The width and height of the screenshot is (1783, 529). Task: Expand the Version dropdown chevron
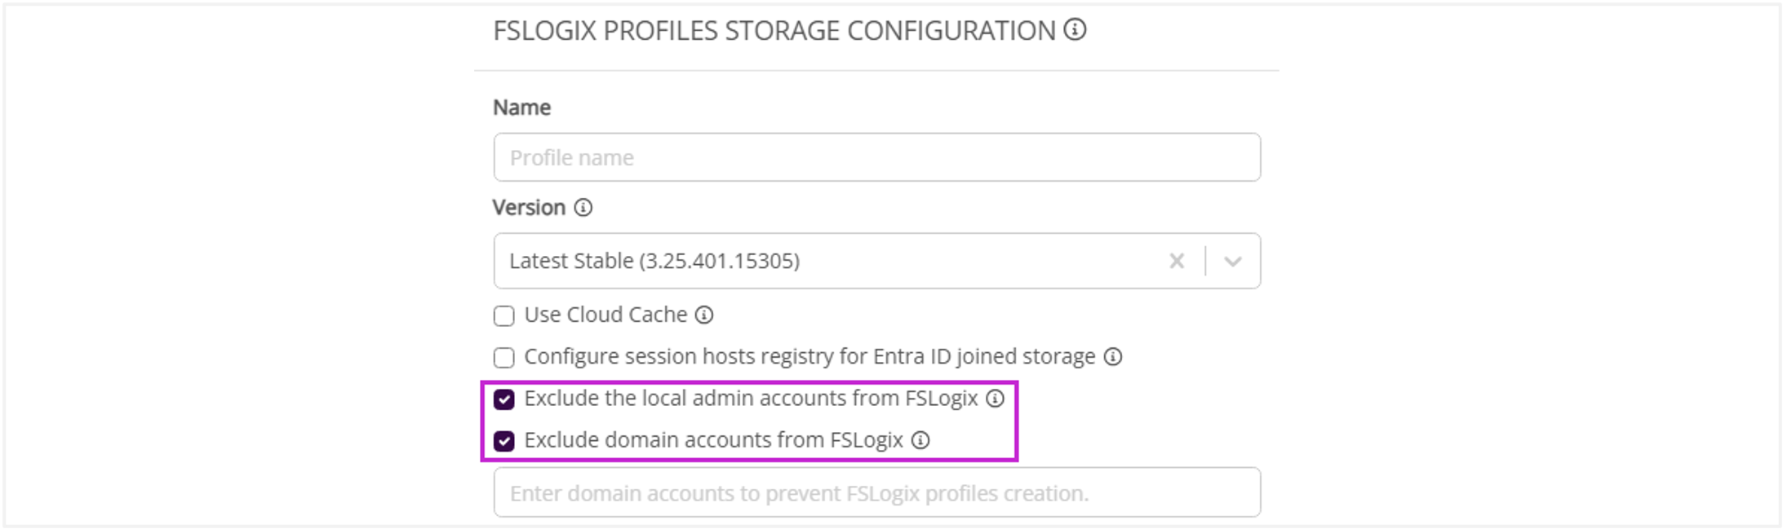tap(1233, 261)
